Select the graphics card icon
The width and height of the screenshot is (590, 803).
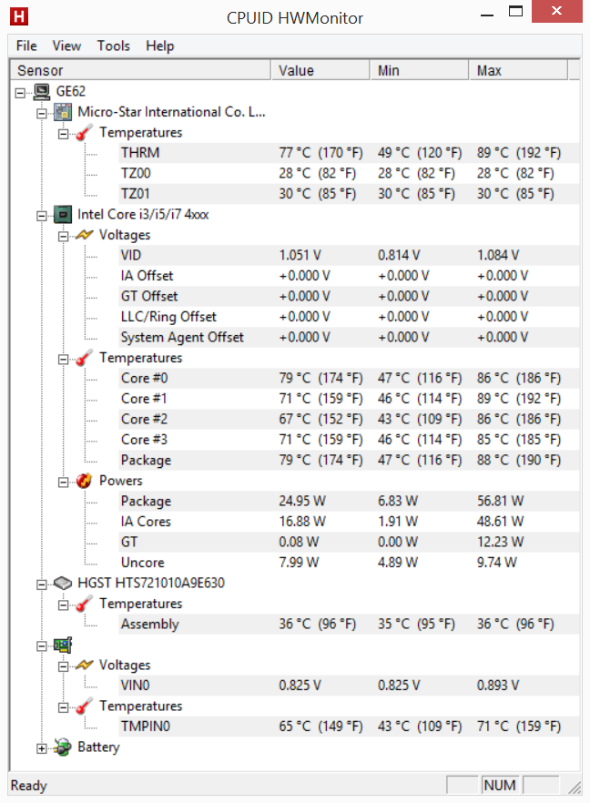point(63,645)
